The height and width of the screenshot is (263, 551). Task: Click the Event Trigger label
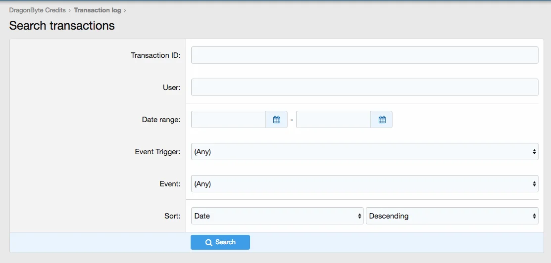[157, 152]
